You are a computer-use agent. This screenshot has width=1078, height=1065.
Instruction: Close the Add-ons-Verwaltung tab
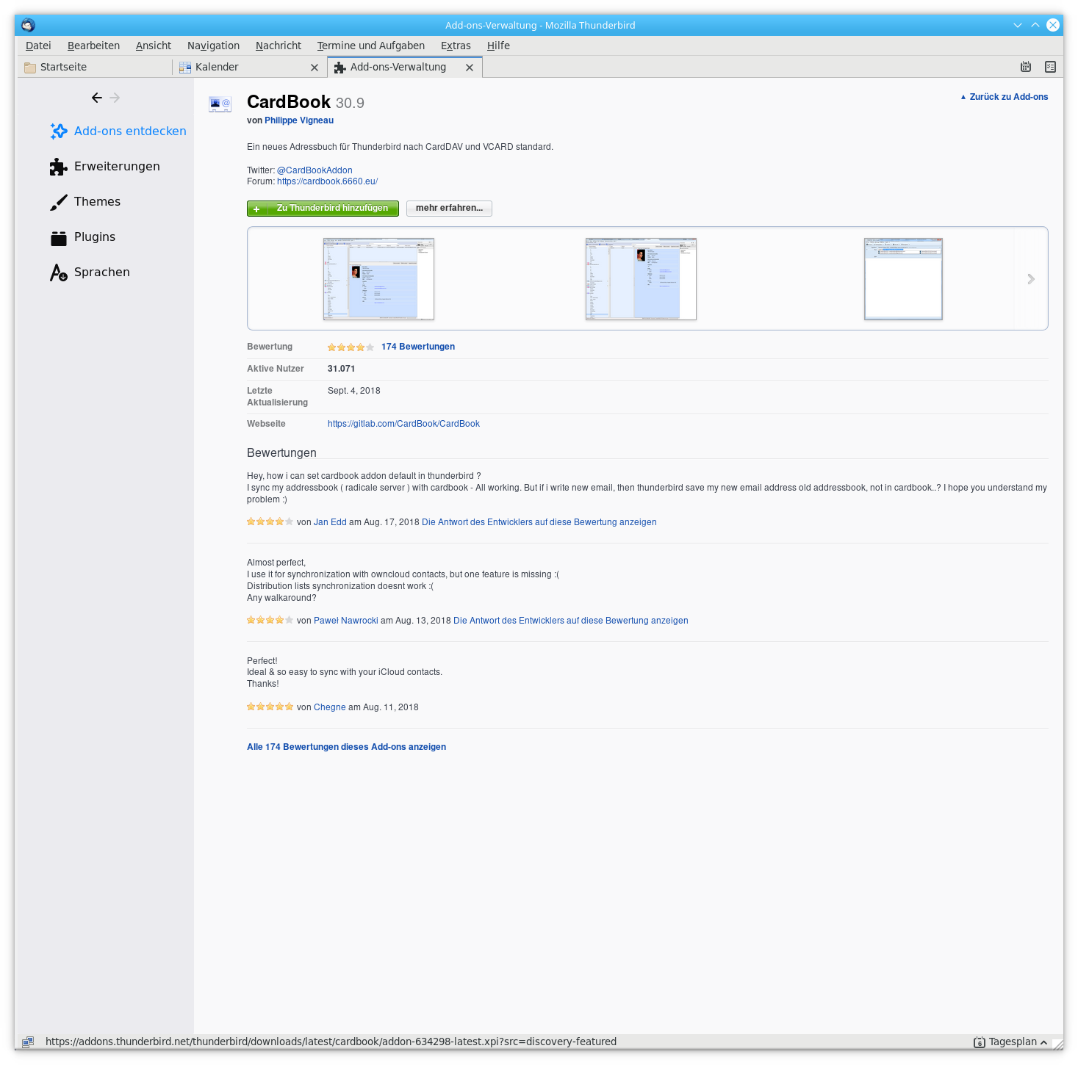click(470, 68)
